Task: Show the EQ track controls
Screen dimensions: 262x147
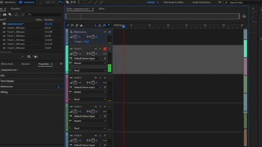Action: pyautogui.click(x=81, y=25)
